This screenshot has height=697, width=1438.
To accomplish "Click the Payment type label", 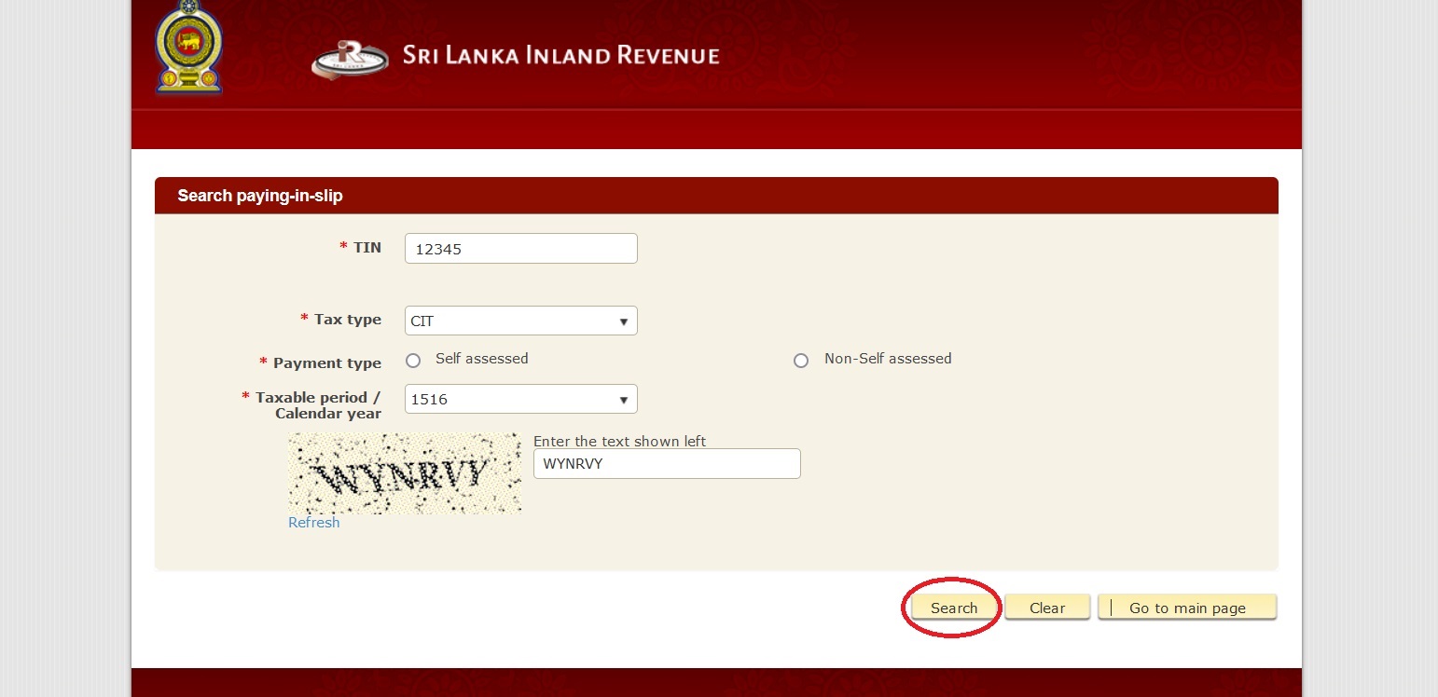I will pos(326,362).
